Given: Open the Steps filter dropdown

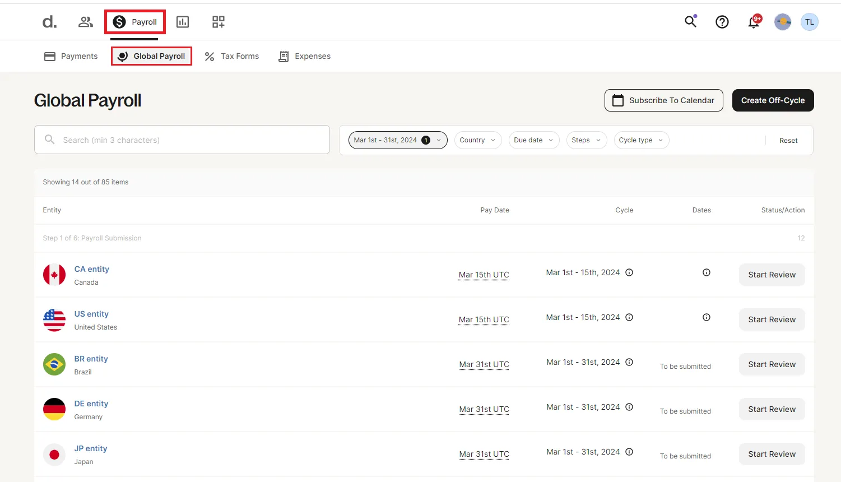Looking at the screenshot, I should coord(586,140).
